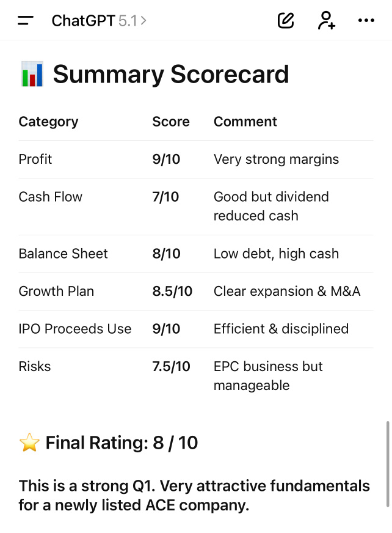Tap the Comment column header
Screen dimensions: 392x533
click(245, 122)
